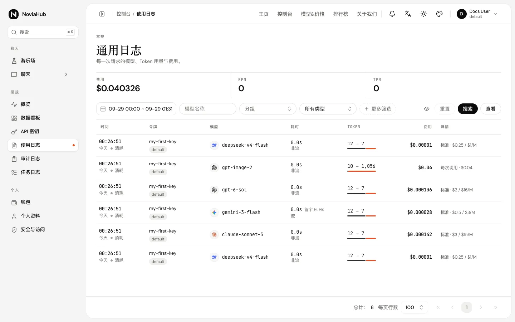
Task: Click the $0.000142 cost cell
Action: tap(420, 235)
